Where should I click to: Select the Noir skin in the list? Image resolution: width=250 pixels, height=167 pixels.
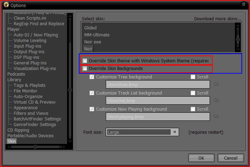(x=88, y=49)
